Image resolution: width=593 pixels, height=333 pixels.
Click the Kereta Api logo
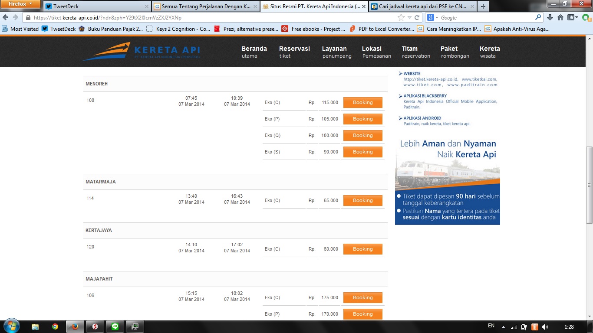(141, 52)
